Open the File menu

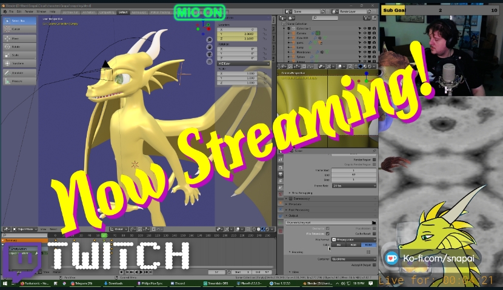[11, 12]
